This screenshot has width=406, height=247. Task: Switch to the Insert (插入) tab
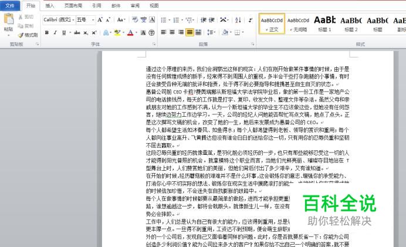coord(50,6)
